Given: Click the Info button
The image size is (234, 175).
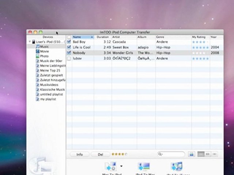Looking at the screenshot, I should pyautogui.click(x=79, y=155).
